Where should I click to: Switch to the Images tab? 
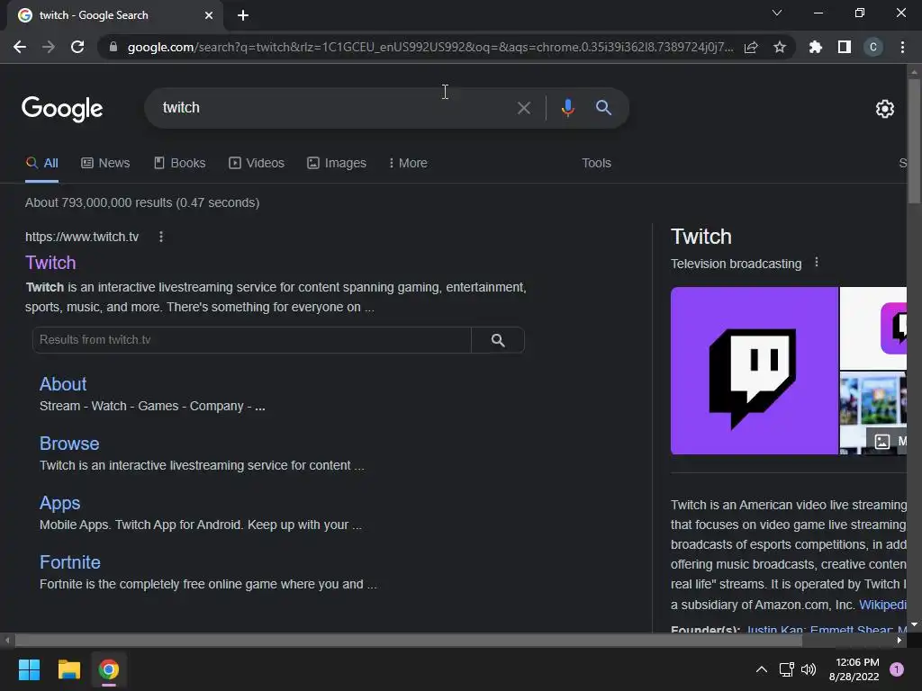pos(337,164)
